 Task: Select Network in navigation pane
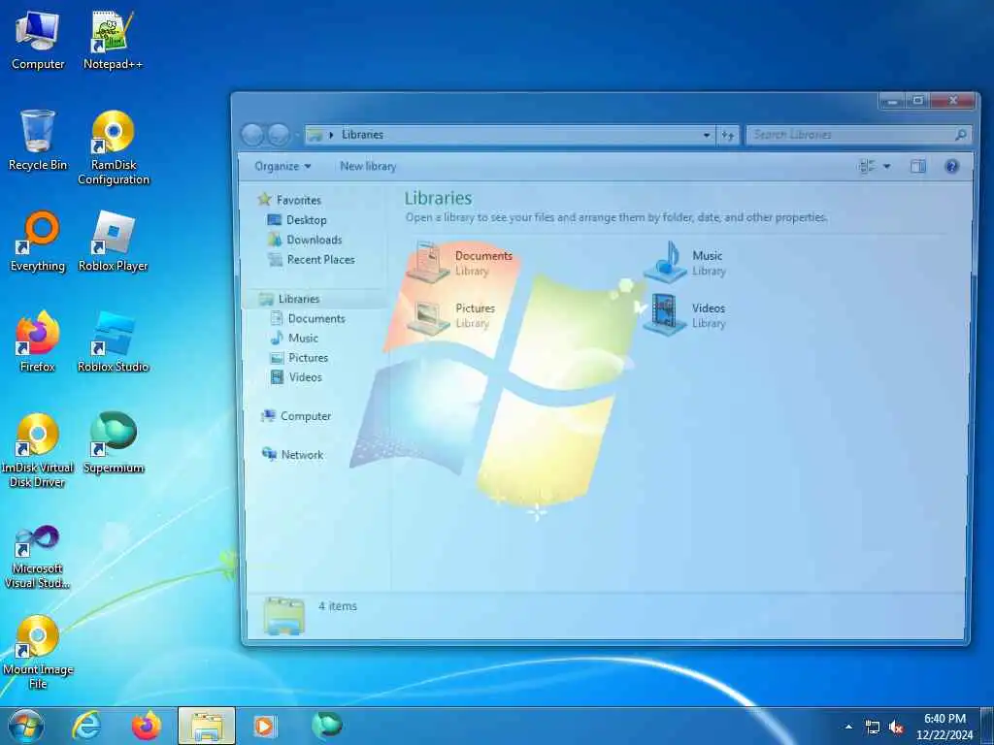coord(293,455)
